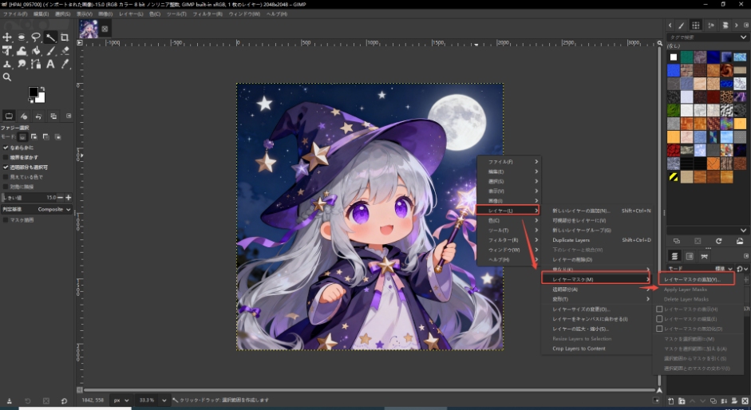Click the image thumbnail tab above canvas
The width and height of the screenshot is (751, 410).
(x=88, y=30)
